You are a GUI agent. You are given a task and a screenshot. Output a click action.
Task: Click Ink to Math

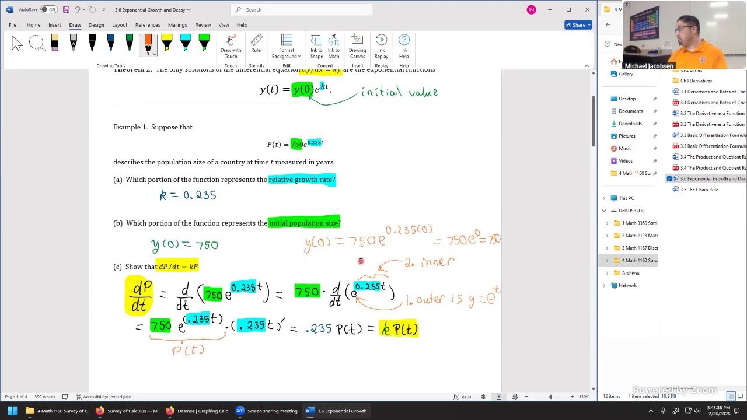[x=334, y=47]
